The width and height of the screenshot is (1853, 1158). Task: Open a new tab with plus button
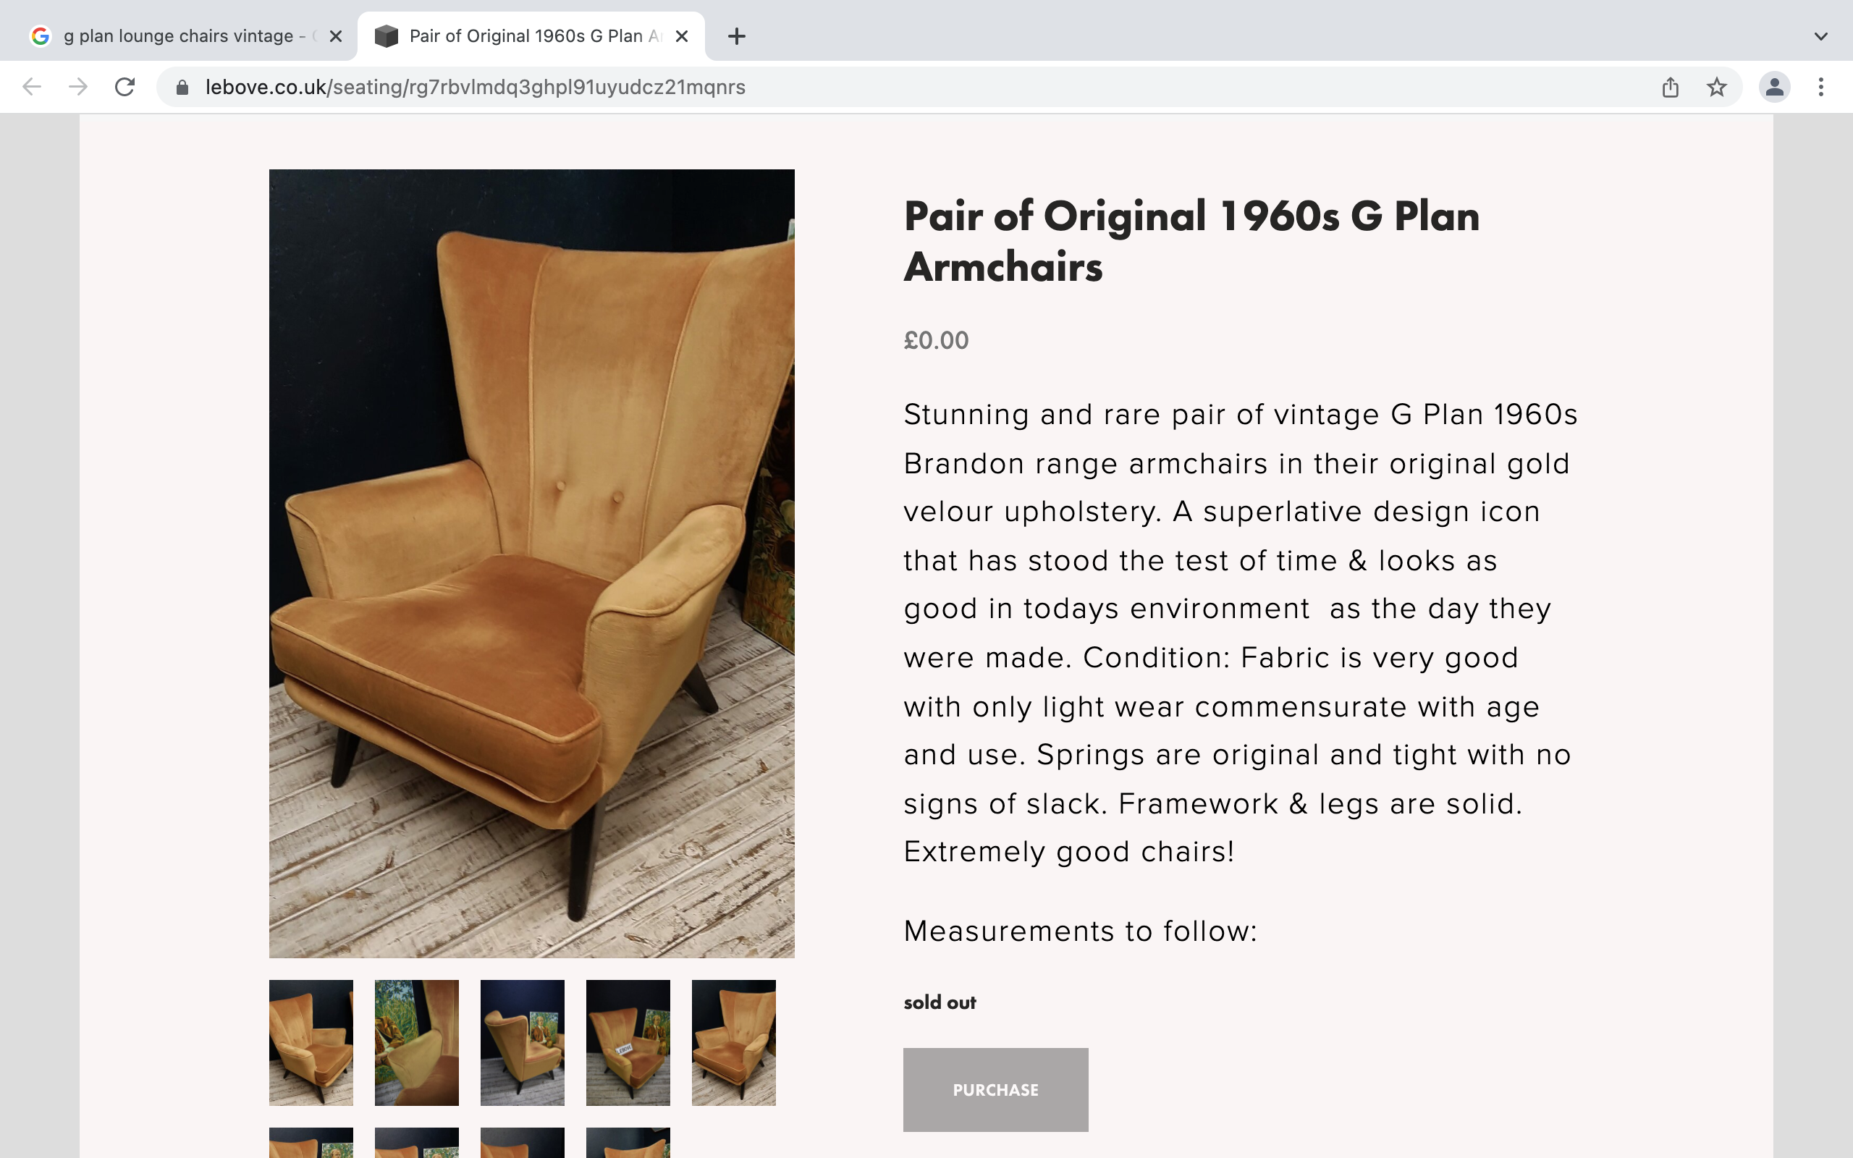[x=737, y=36]
